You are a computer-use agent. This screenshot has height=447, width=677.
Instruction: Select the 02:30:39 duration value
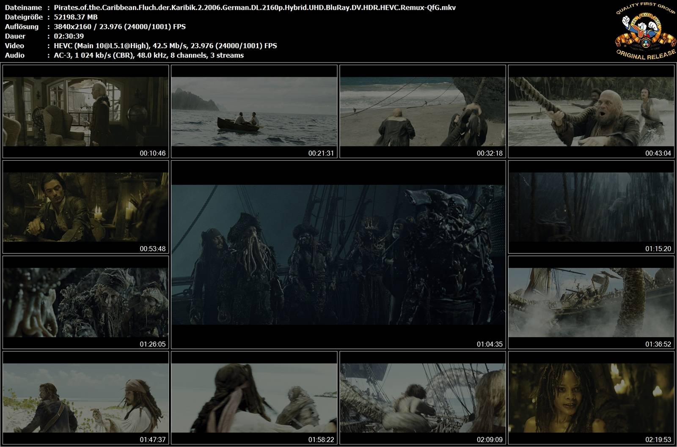point(69,36)
